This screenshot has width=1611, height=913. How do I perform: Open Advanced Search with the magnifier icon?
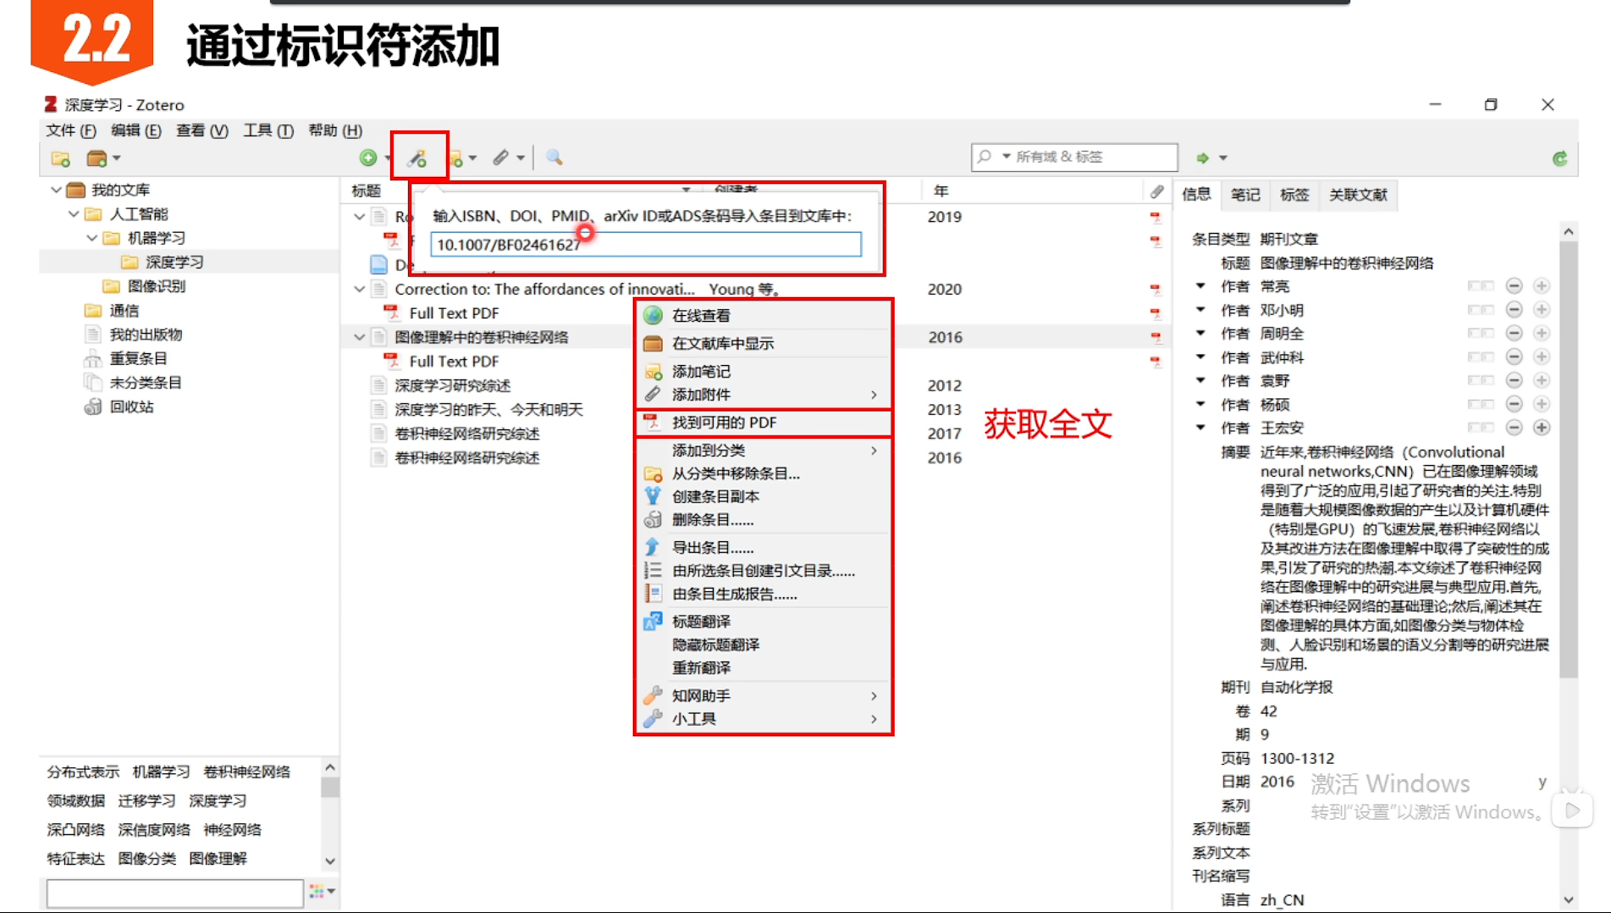point(554,158)
